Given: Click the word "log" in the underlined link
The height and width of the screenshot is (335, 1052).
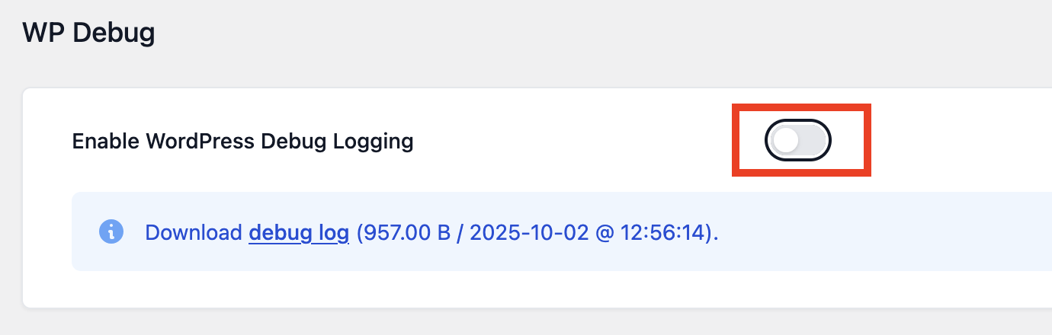Looking at the screenshot, I should tap(335, 232).
